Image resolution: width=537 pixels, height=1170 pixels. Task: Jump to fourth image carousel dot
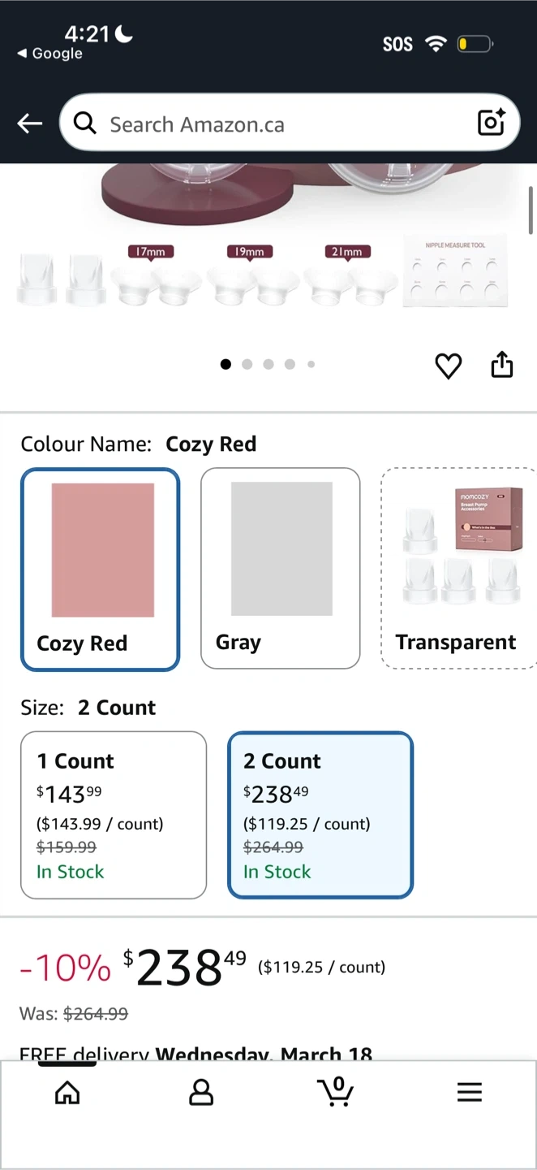pyautogui.click(x=290, y=364)
